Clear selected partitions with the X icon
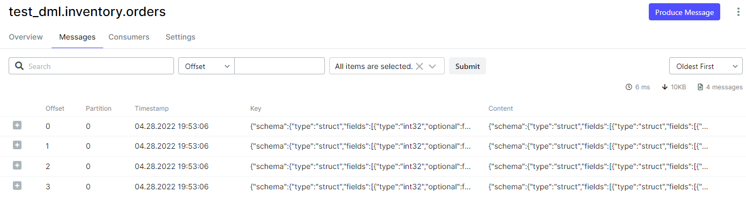746x200 pixels. point(419,66)
